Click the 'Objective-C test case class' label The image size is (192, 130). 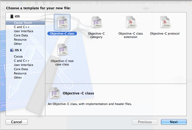pos(62,63)
